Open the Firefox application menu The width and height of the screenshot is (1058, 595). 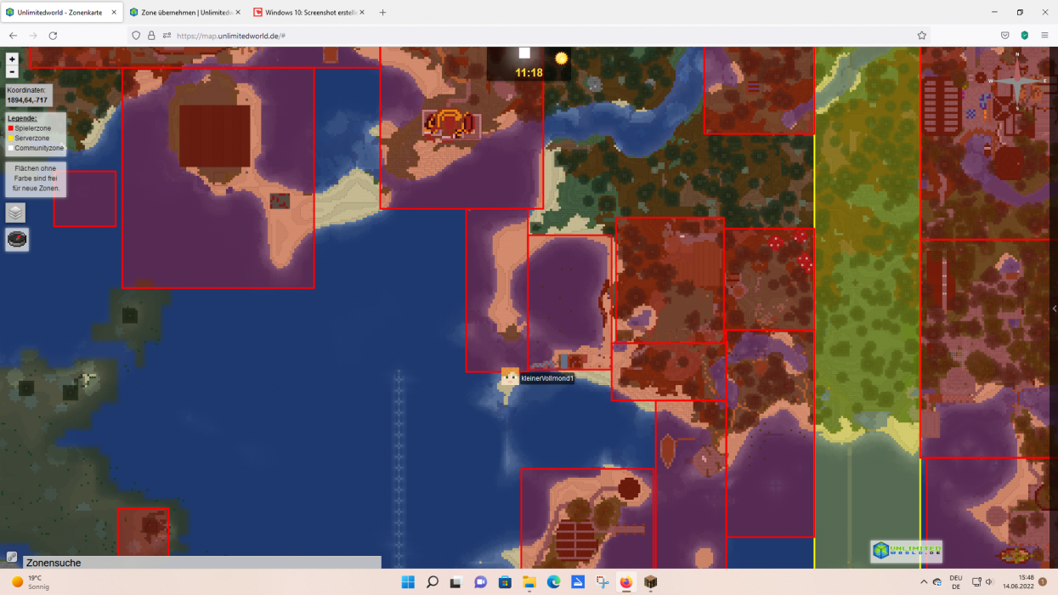tap(1044, 36)
